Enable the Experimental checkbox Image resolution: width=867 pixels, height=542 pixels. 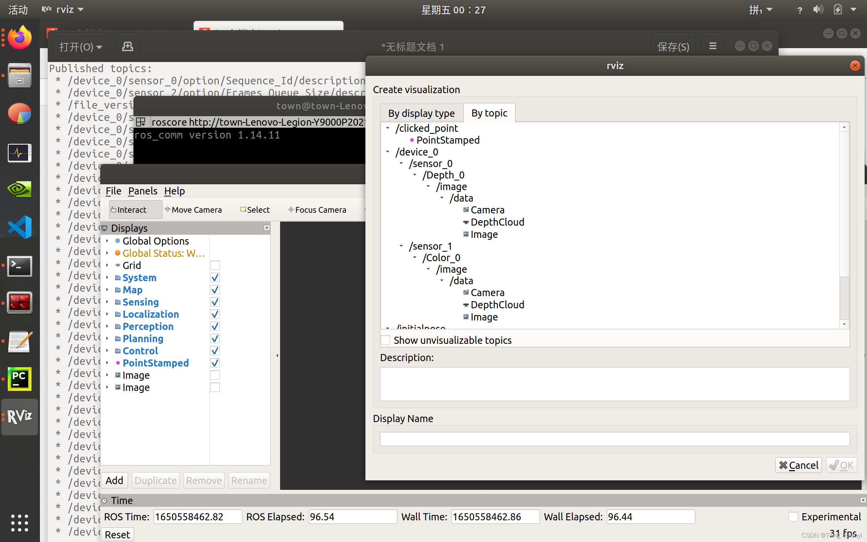point(793,517)
